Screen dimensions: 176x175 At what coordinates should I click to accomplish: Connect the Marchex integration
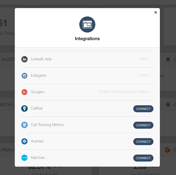[x=143, y=158]
